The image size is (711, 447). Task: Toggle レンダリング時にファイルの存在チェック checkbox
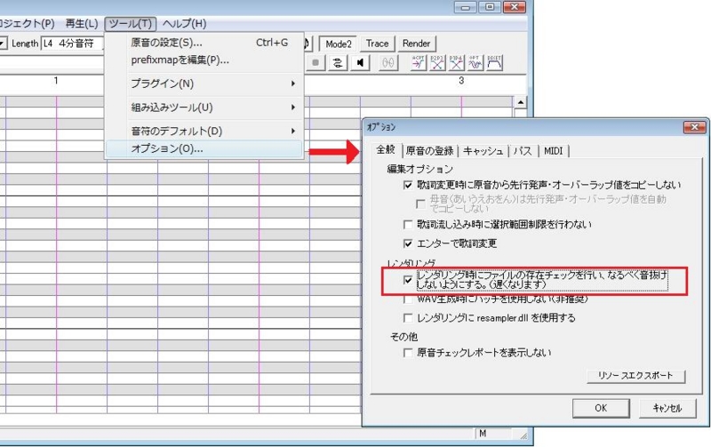pyautogui.click(x=408, y=280)
